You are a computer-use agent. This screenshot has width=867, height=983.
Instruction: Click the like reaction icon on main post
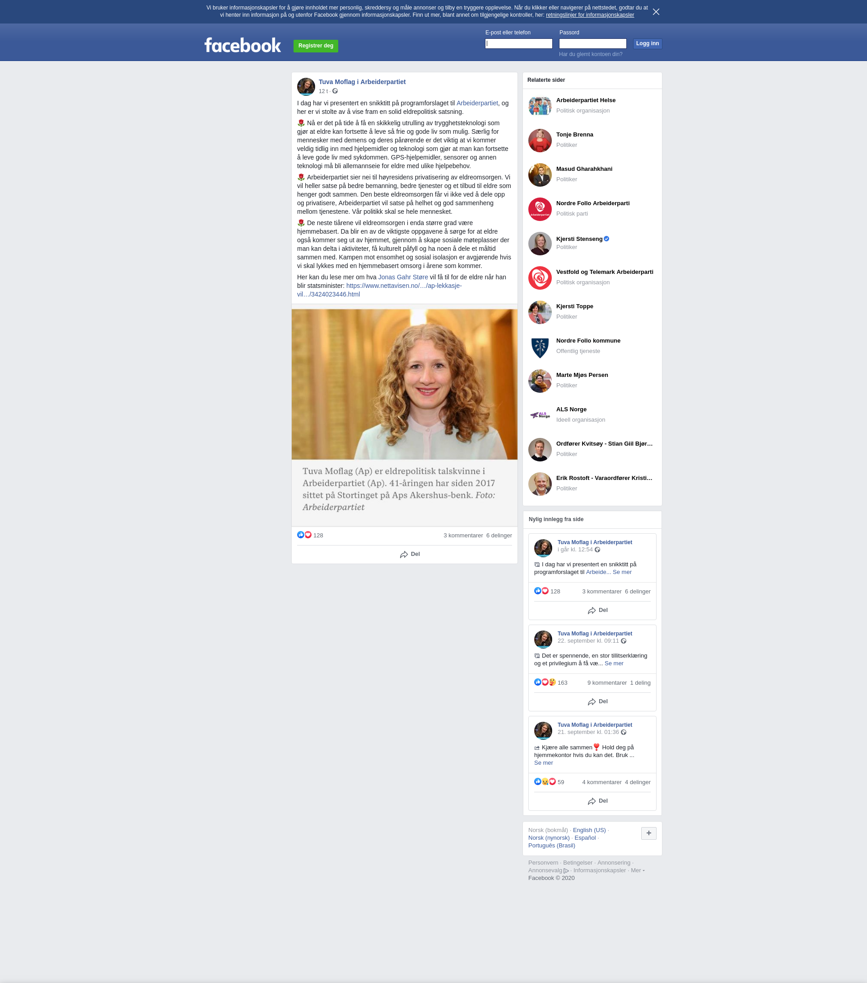coord(300,535)
